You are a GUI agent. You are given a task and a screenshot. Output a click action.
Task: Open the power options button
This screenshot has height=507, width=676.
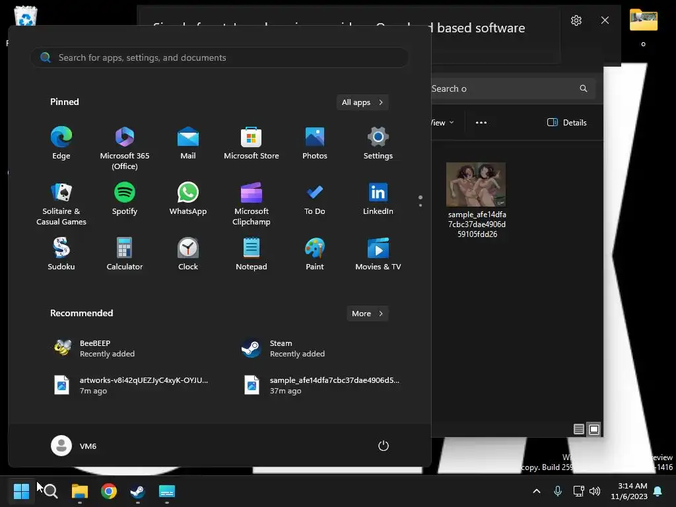[384, 446]
